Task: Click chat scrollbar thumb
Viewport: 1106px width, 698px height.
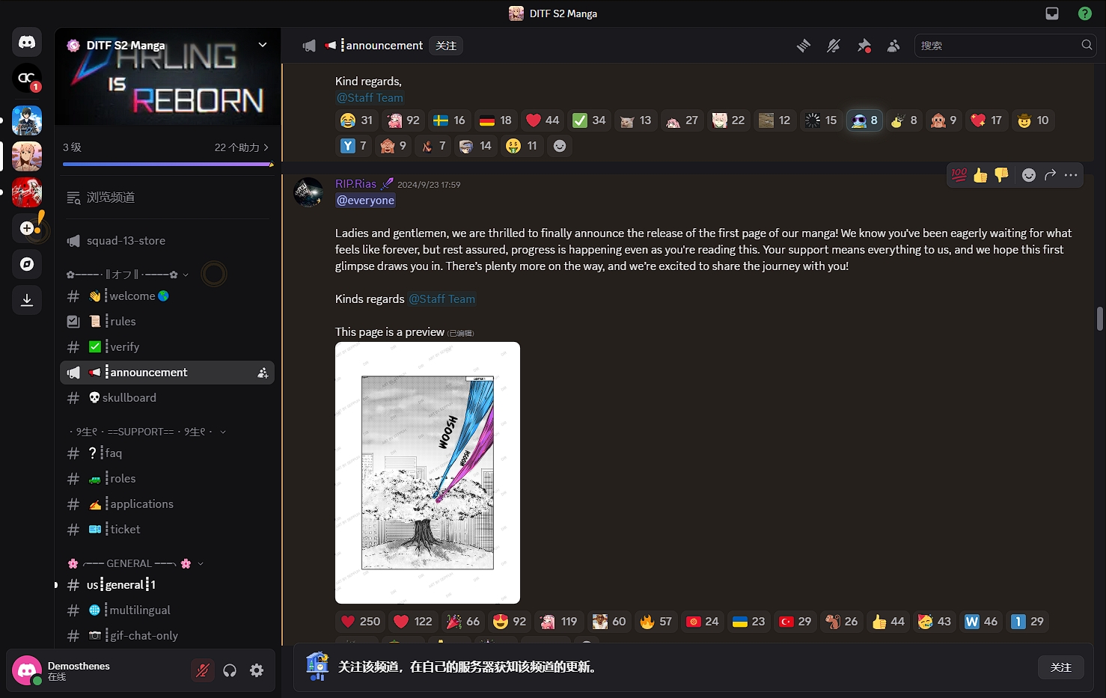Action: point(1099,318)
